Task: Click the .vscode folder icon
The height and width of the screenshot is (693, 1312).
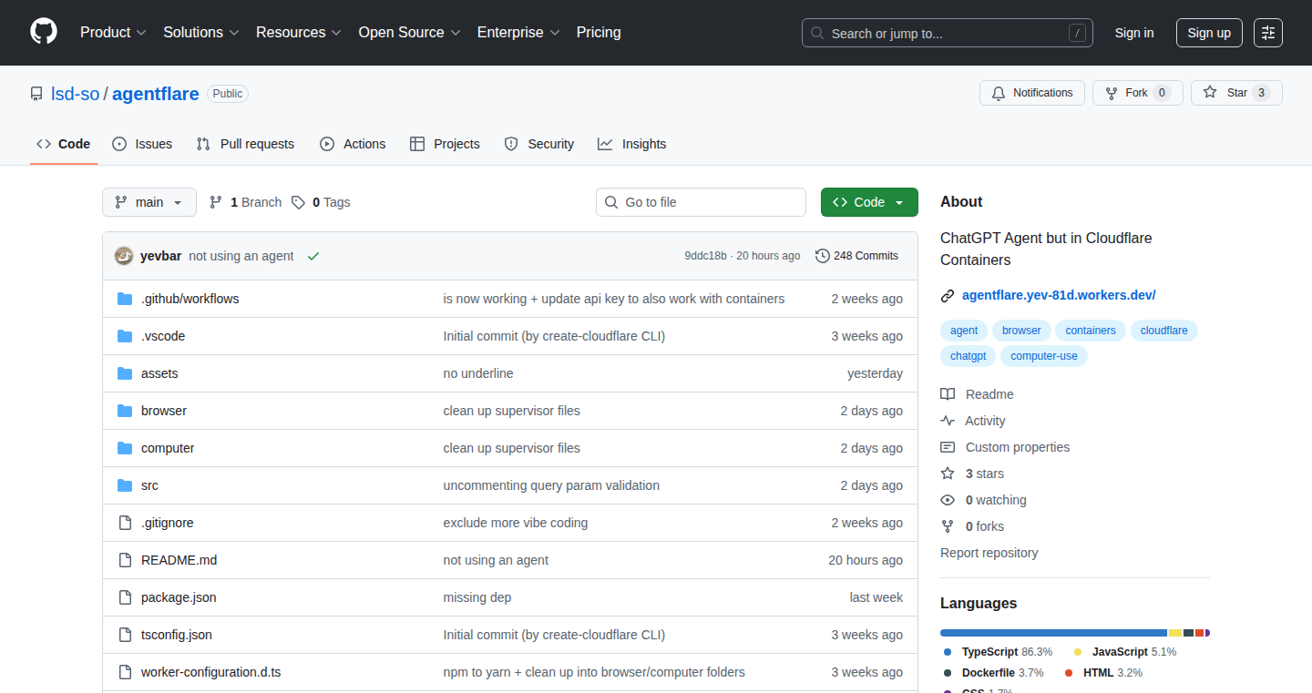Action: [125, 336]
